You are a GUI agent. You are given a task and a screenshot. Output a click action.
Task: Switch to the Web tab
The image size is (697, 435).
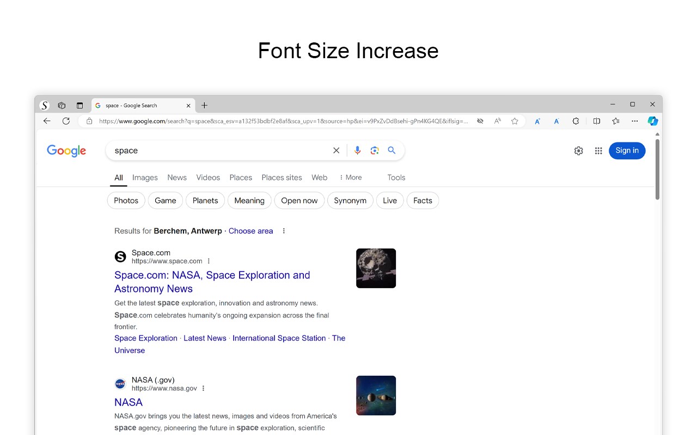(320, 178)
